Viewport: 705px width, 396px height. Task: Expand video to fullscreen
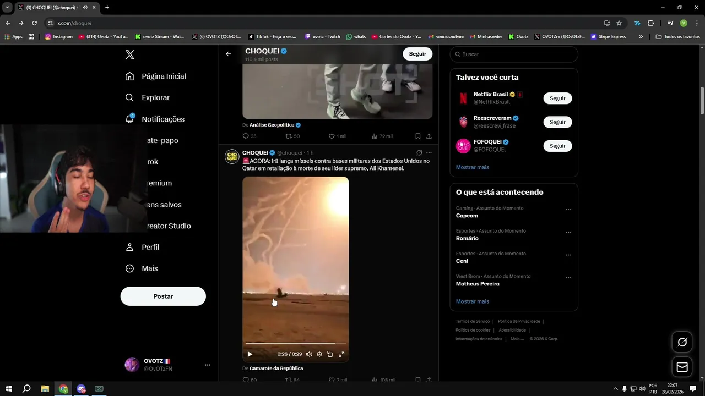(x=341, y=354)
